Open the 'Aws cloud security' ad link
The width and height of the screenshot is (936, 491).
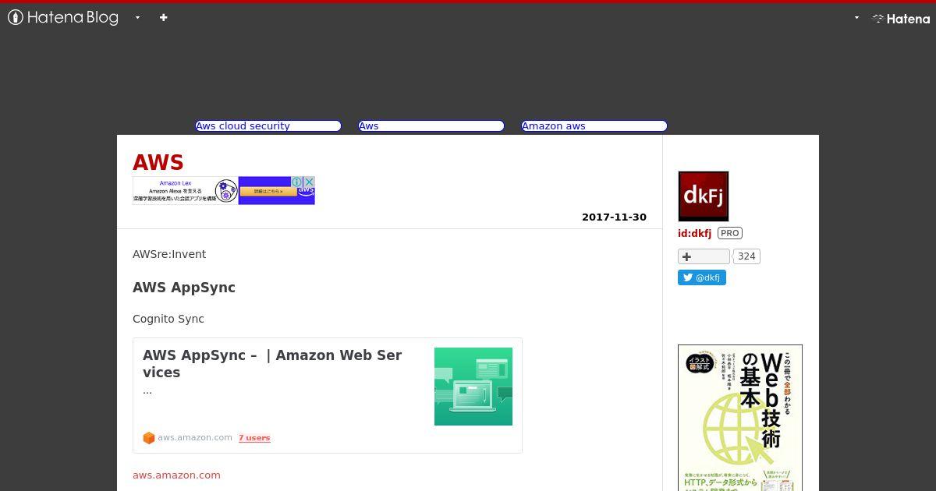[x=268, y=125]
